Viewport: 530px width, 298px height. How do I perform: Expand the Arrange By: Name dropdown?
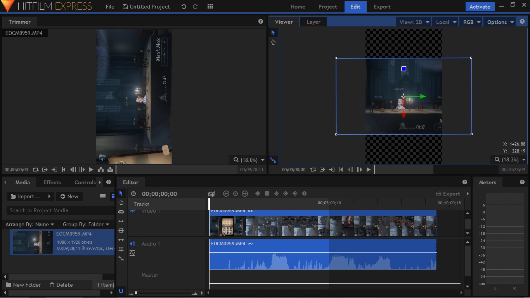point(30,224)
